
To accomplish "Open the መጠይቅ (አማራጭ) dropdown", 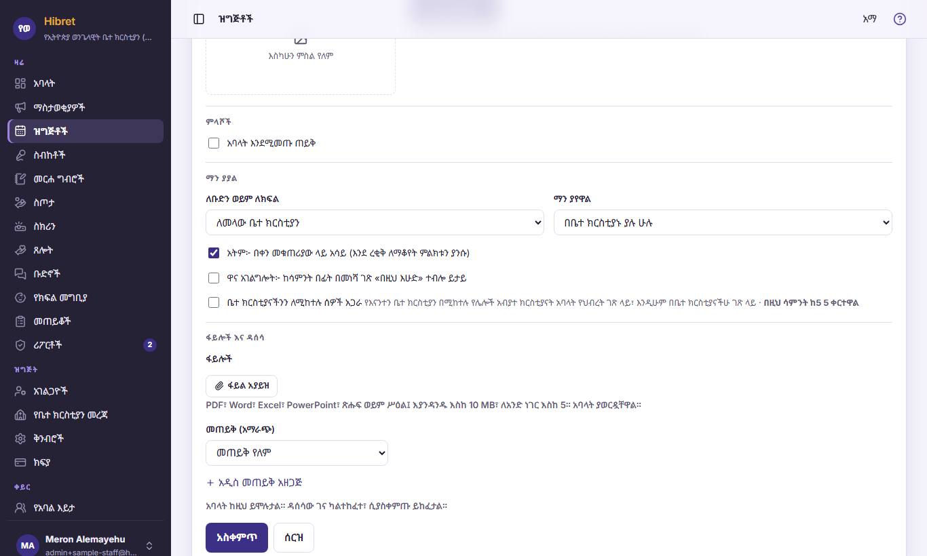I will (x=297, y=453).
